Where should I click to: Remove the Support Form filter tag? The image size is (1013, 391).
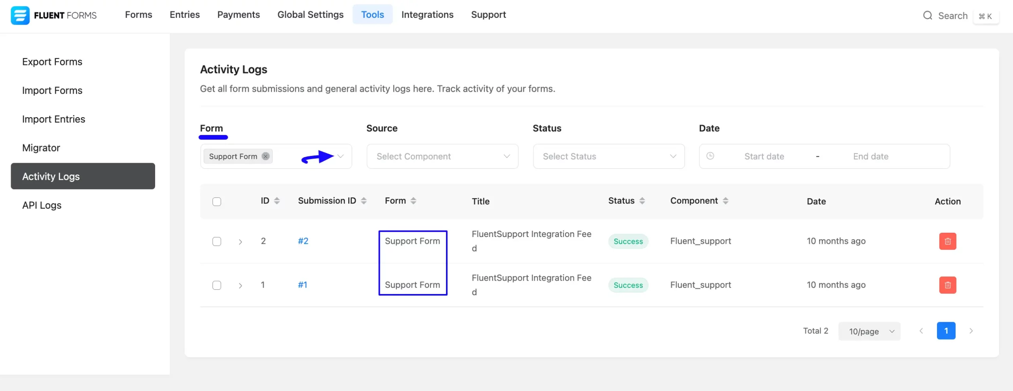266,156
